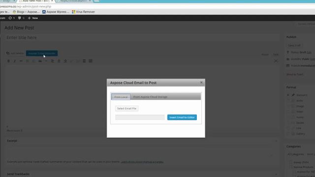
Task: Align text right in the editor toolbar
Action: click(x=65, y=61)
